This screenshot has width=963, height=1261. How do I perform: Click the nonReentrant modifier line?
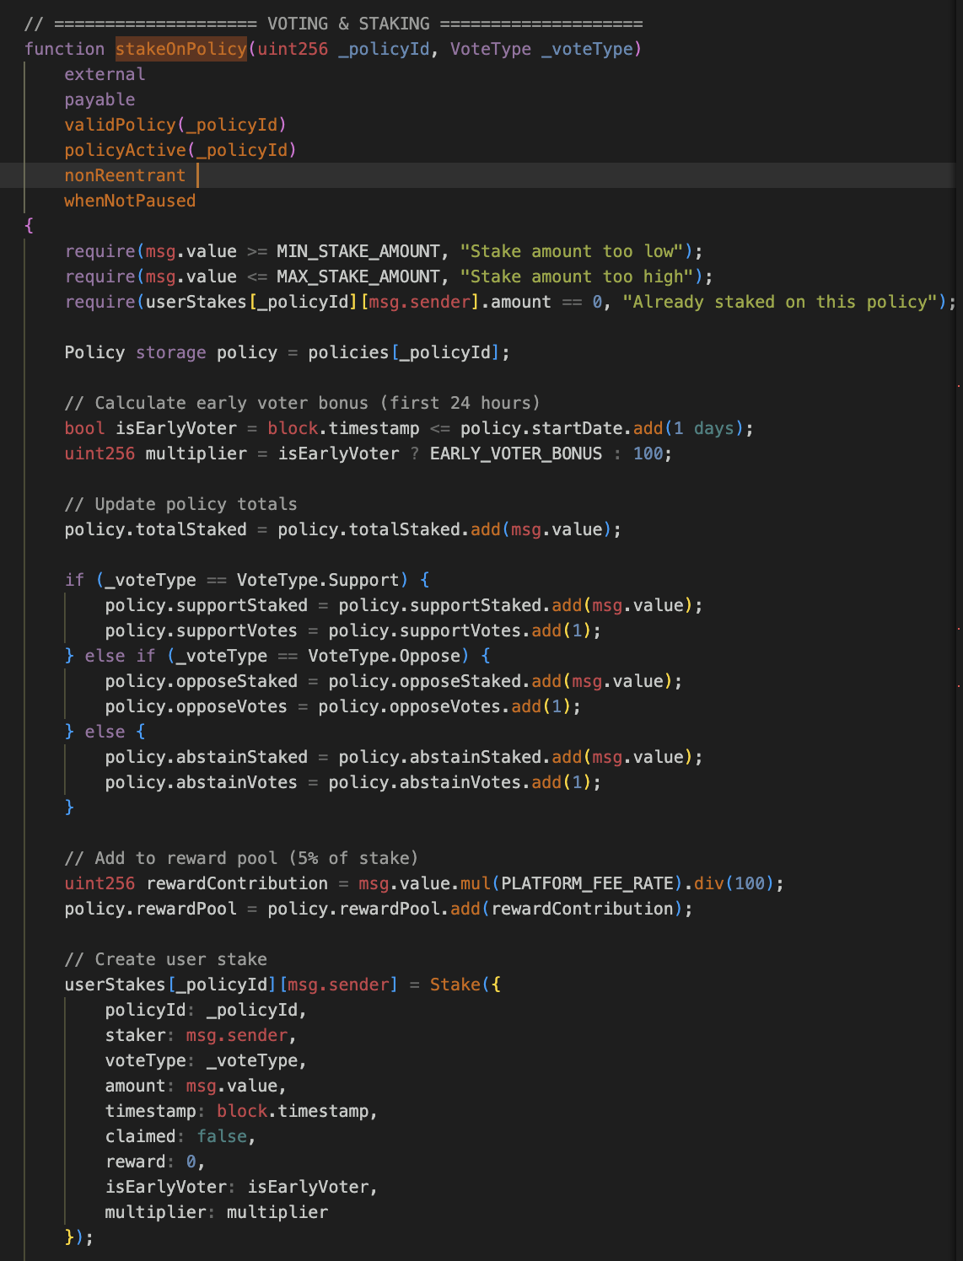pos(125,175)
